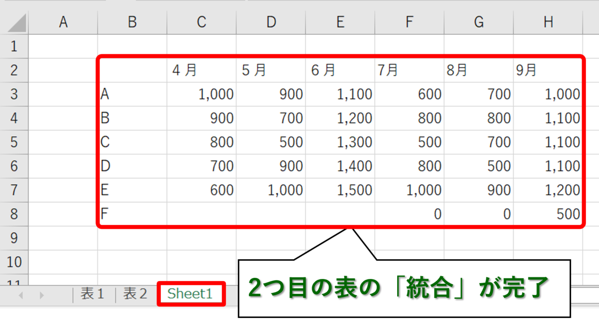Click cell E4 showing 1,200
The width and height of the screenshot is (599, 320).
(x=340, y=118)
